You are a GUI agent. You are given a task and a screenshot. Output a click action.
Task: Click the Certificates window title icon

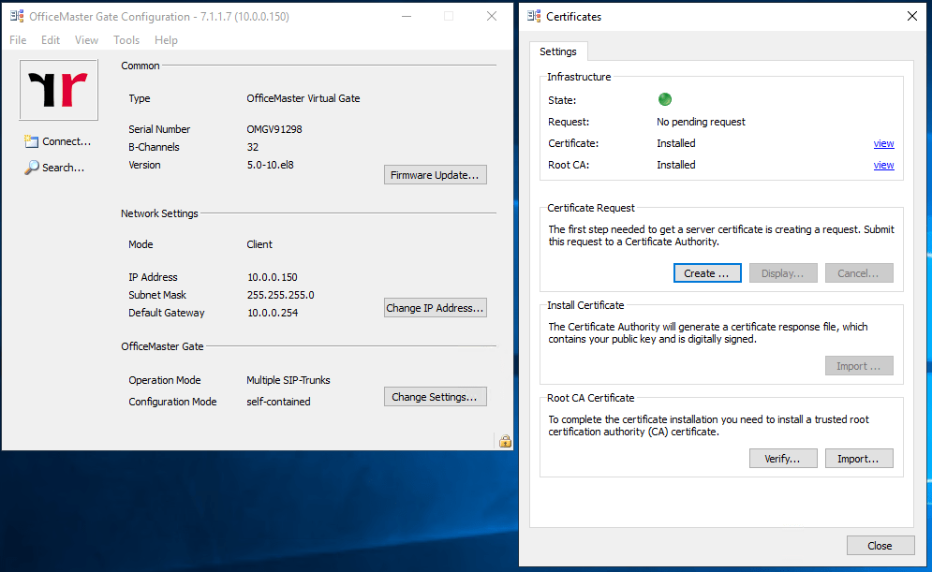[534, 17]
